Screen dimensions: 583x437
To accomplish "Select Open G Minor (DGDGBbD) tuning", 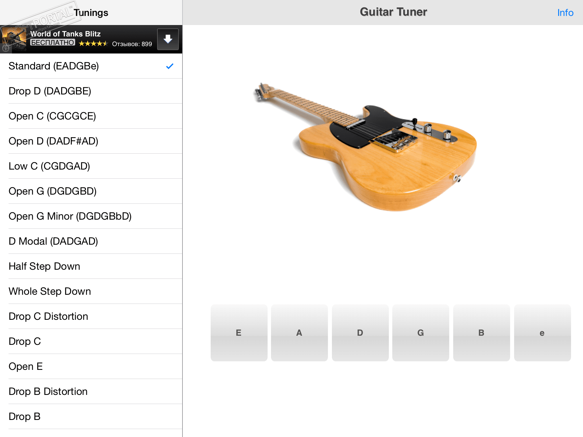I will pos(91,216).
